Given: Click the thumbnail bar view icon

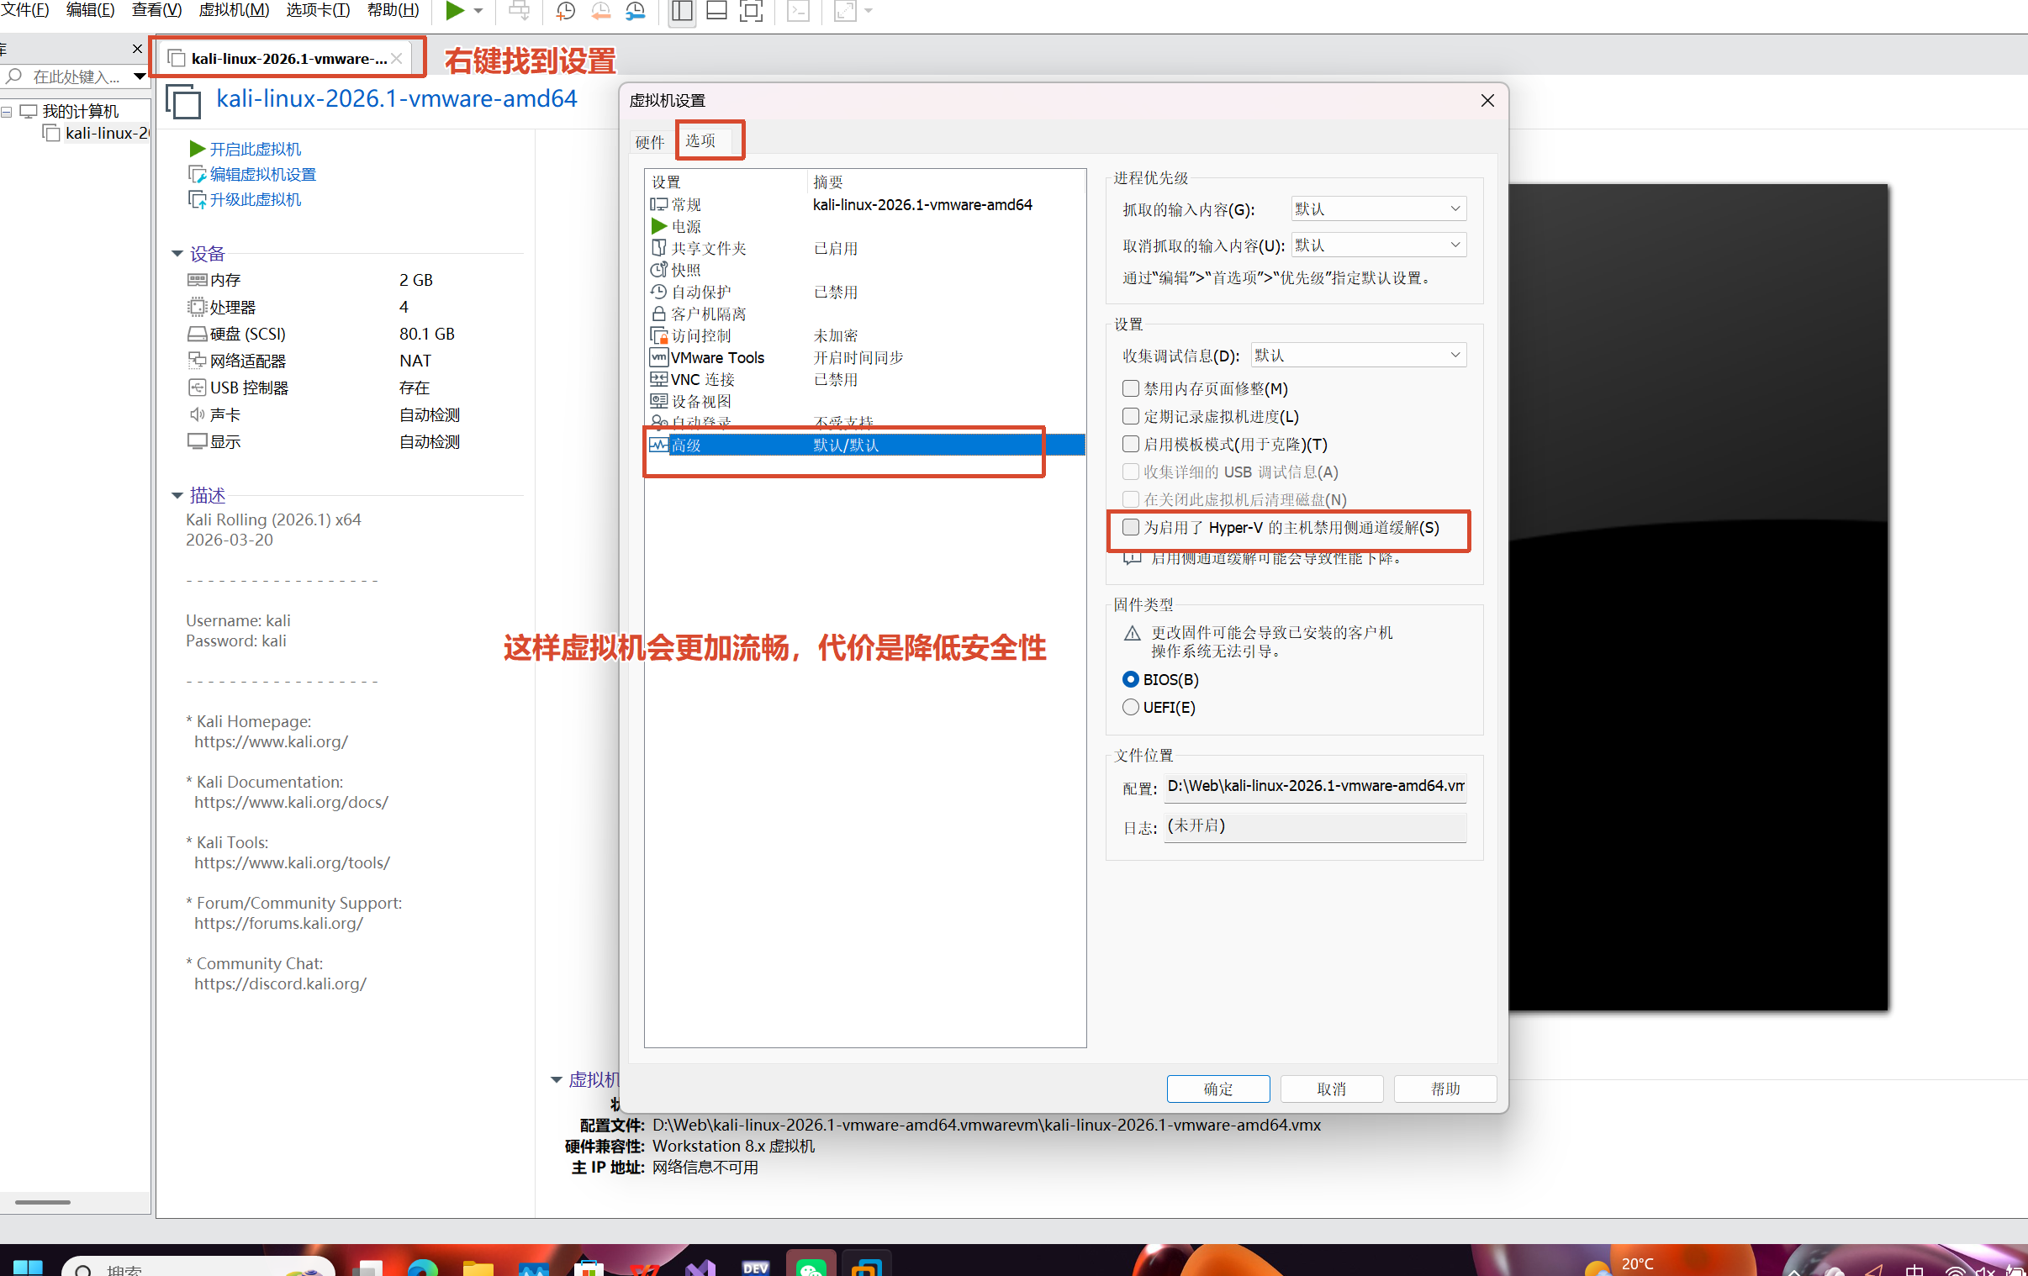Looking at the screenshot, I should pyautogui.click(x=716, y=10).
